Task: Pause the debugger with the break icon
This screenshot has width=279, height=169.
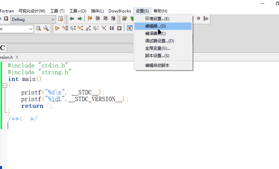Action: tap(112, 28)
